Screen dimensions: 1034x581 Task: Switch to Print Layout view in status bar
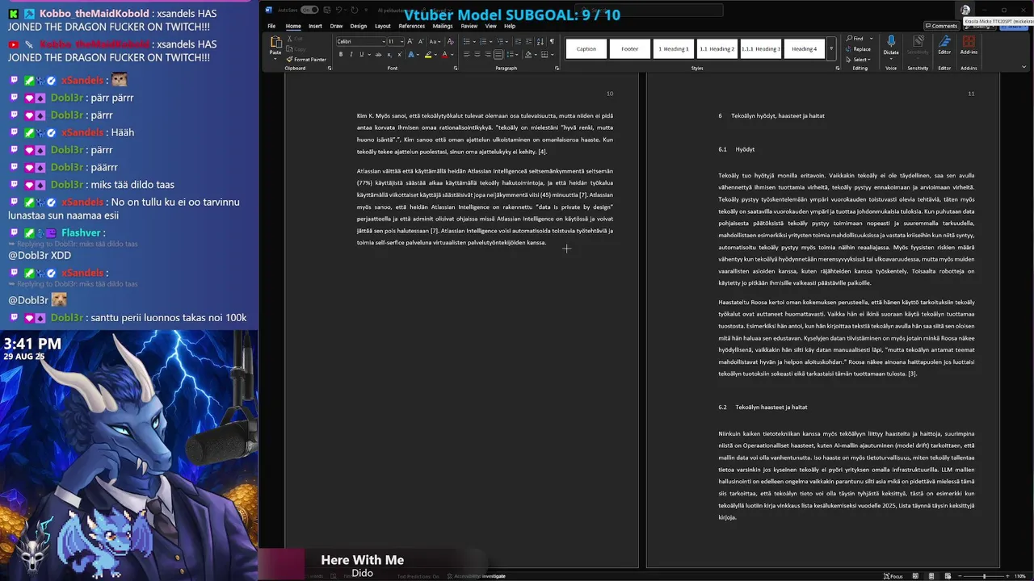click(931, 576)
